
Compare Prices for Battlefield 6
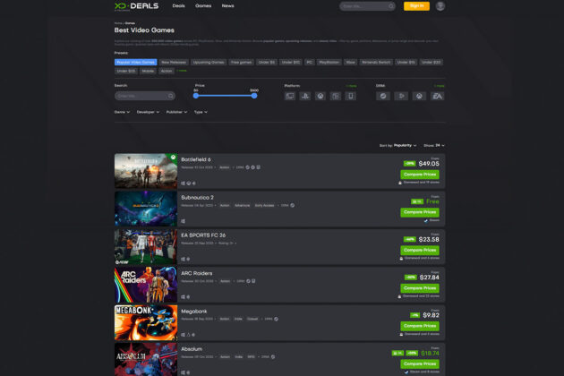pos(420,175)
